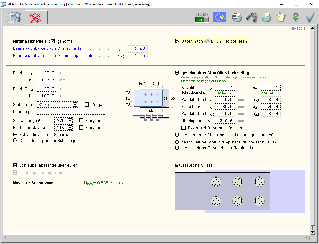Image resolution: width=319 pixels, height=244 pixels.
Task: Click the binoculars view results icon
Action: pyautogui.click(x=251, y=17)
